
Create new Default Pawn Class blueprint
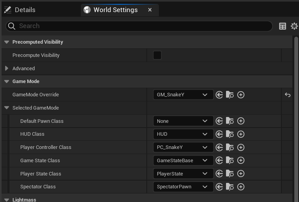coord(241,121)
